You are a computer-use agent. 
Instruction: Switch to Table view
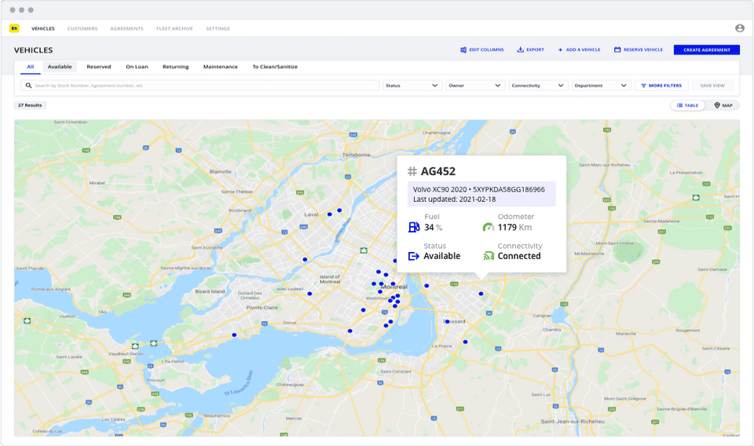click(688, 105)
